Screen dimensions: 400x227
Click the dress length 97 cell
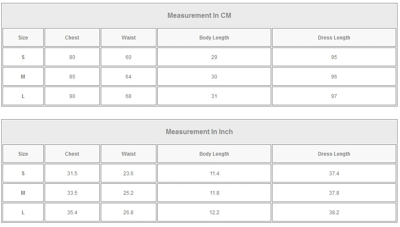click(334, 96)
